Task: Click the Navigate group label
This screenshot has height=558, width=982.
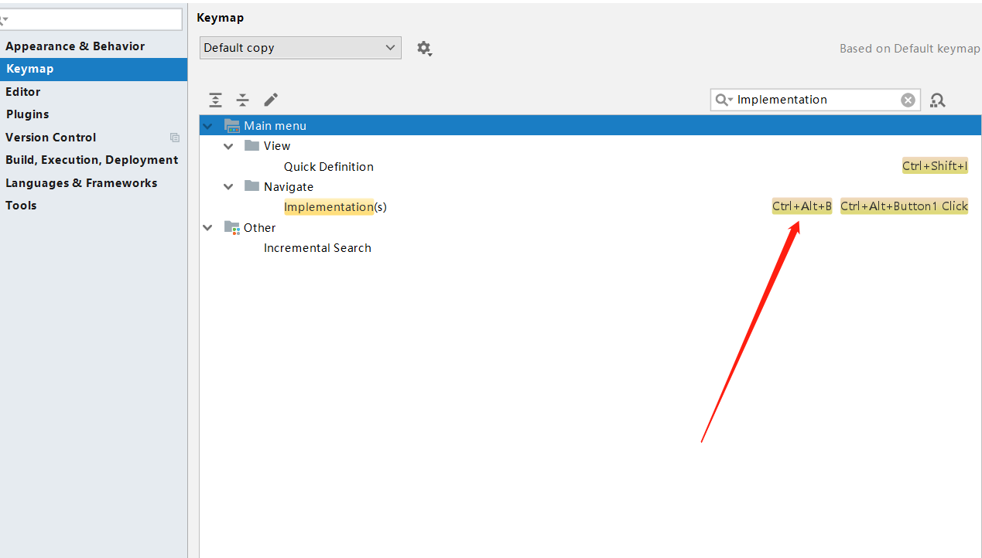Action: (x=289, y=186)
